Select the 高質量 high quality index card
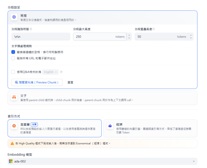Image resolution: width=207 pixels, height=168 pixels. [x=55, y=128]
